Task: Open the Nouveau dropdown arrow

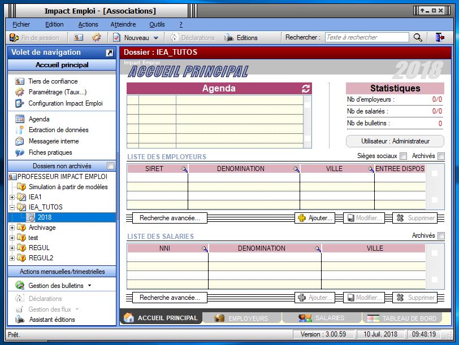Action: (156, 38)
